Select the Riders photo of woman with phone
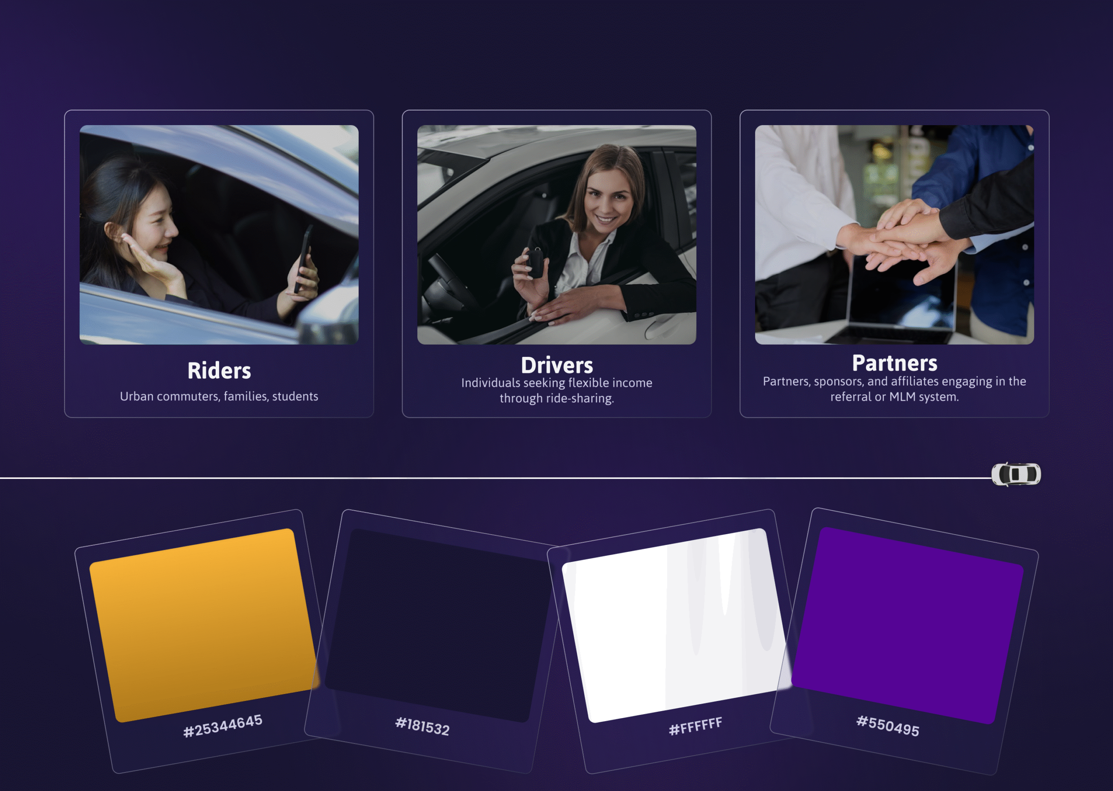Screen dimensions: 1113x791 pos(219,235)
